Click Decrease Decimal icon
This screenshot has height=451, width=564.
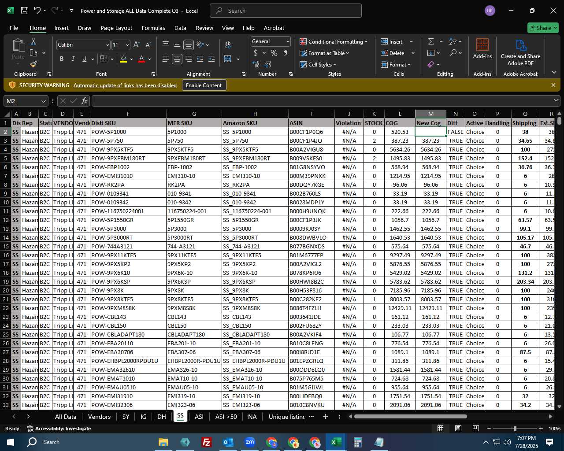[x=268, y=64]
